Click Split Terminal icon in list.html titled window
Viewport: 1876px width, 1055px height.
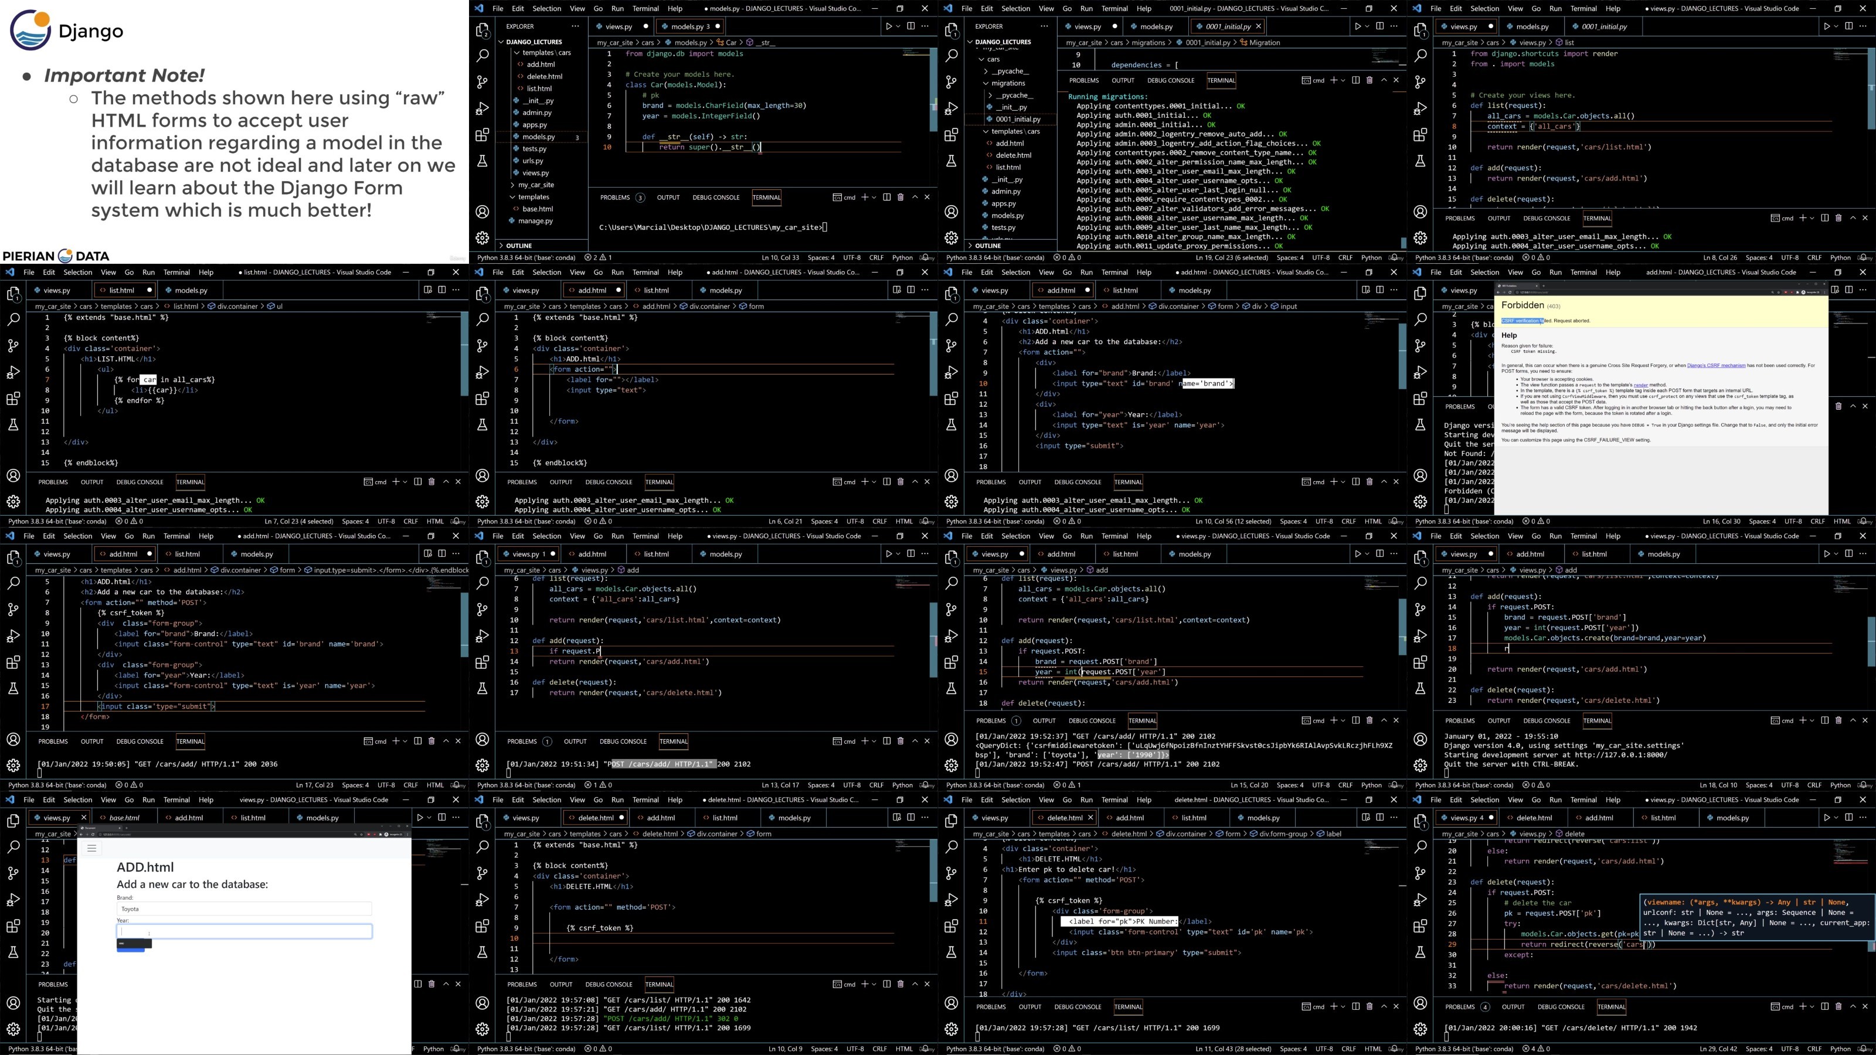[x=417, y=481]
